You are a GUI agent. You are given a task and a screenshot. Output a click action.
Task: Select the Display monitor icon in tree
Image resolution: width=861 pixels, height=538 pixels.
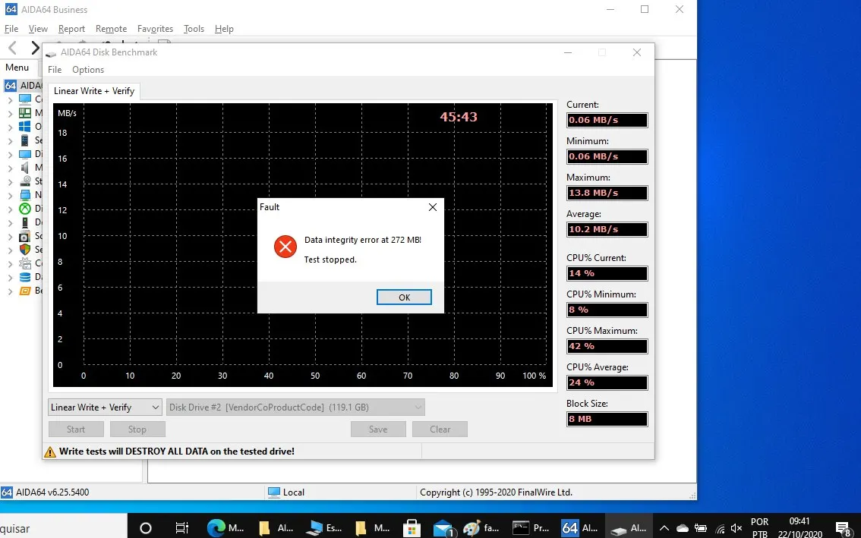[25, 154]
